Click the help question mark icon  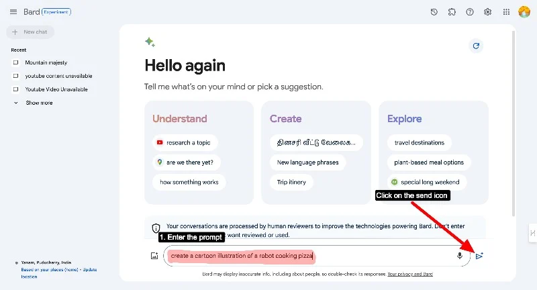(470, 12)
